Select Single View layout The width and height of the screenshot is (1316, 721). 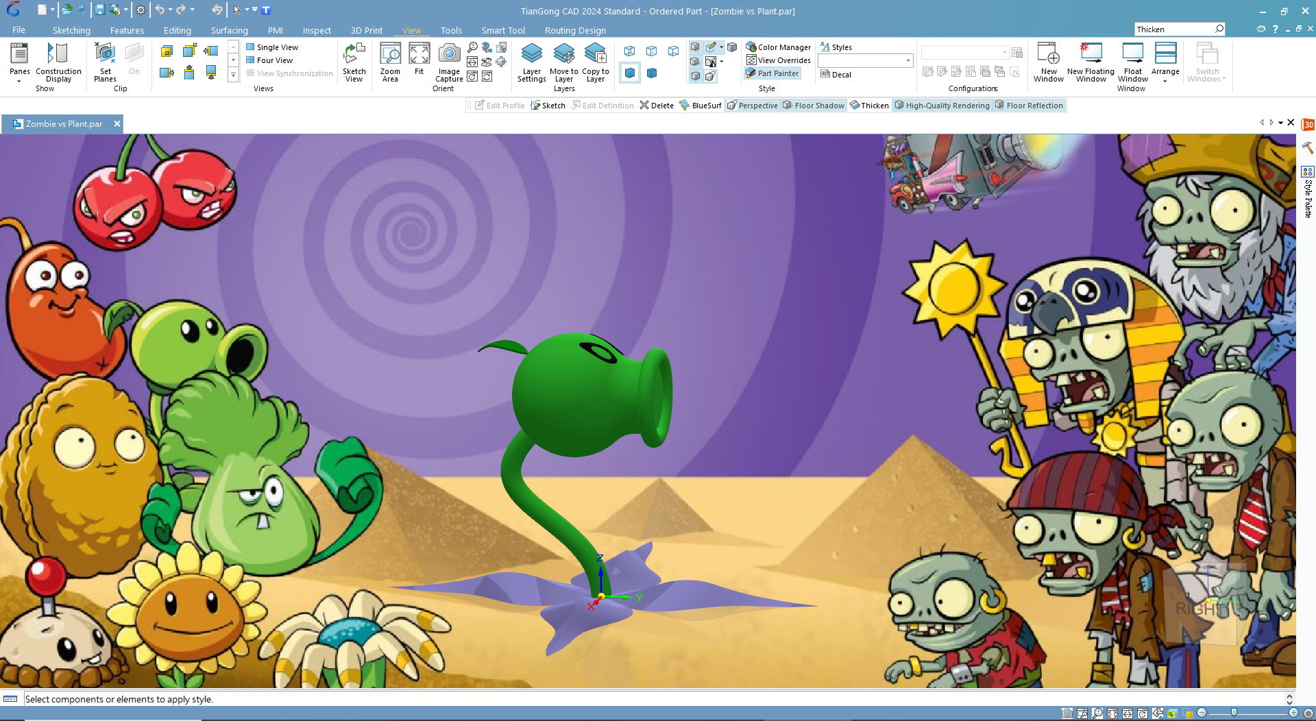point(272,47)
